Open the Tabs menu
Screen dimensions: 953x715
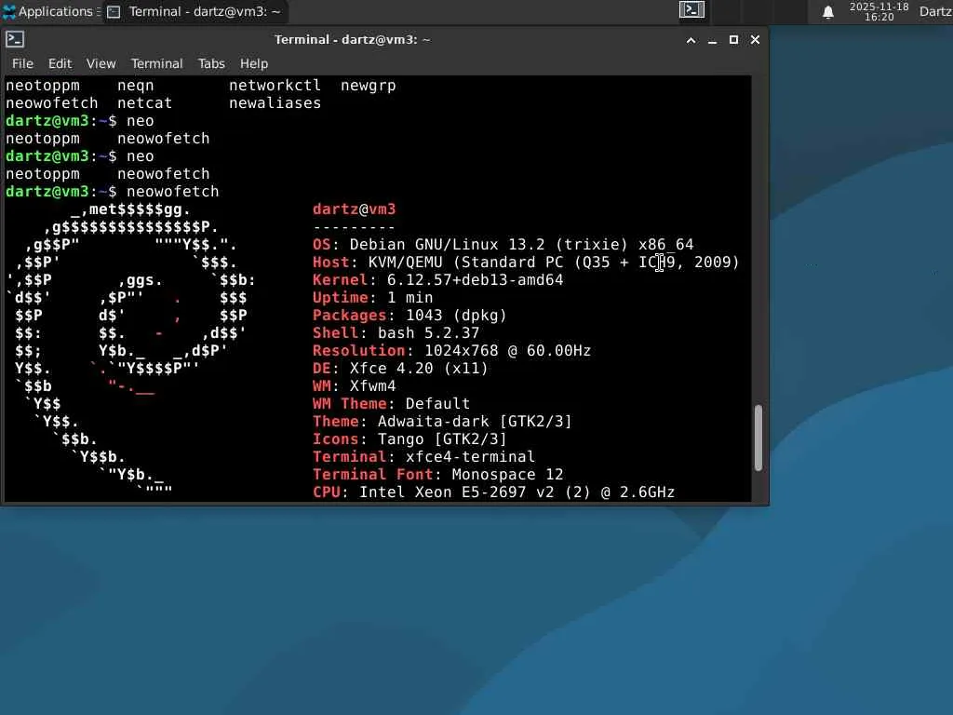tap(211, 64)
